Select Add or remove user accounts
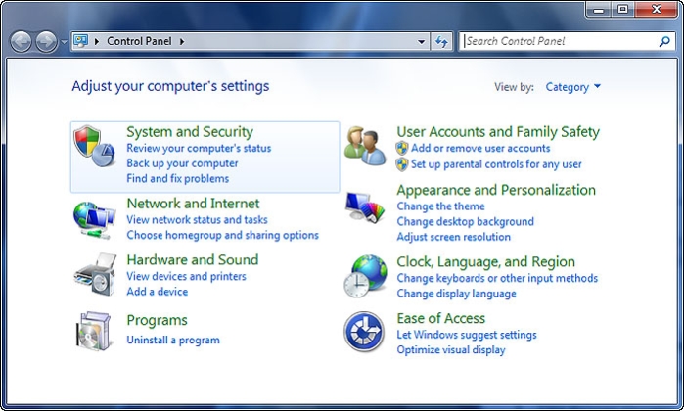 [480, 148]
